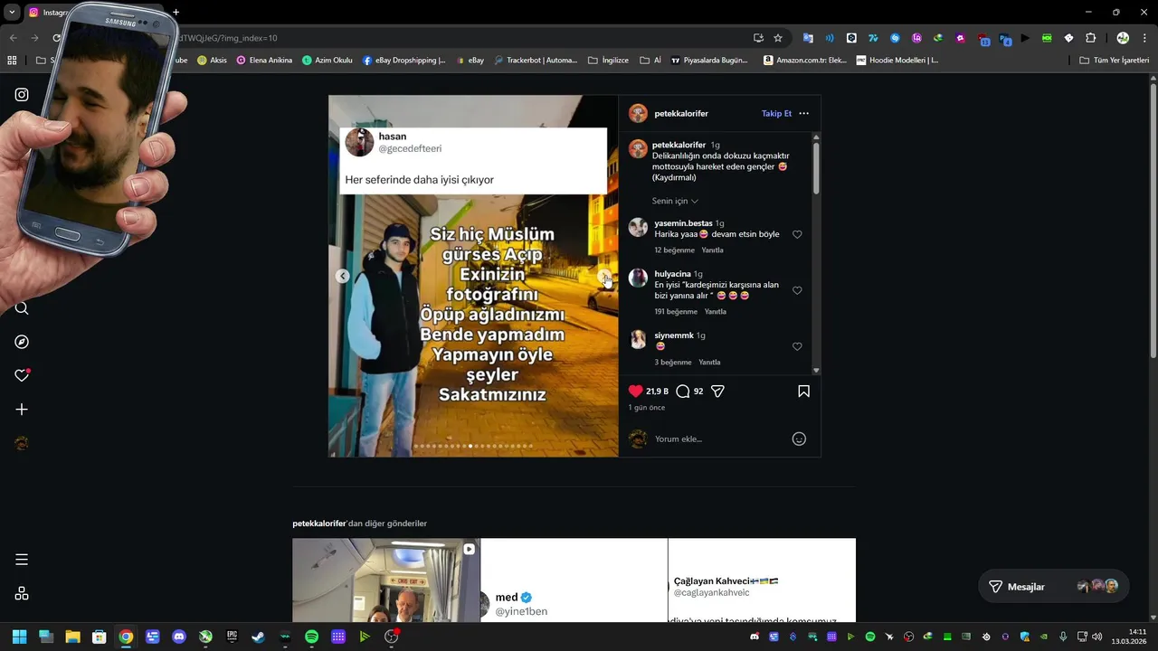This screenshot has width=1158, height=651.
Task: Click install app icon in address bar
Action: (758, 38)
